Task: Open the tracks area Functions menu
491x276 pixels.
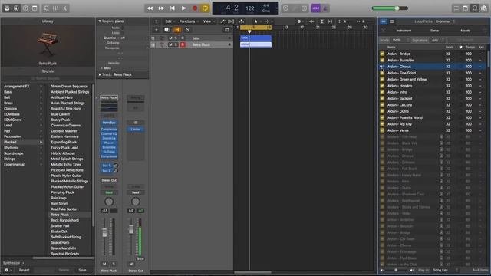Action: click(188, 21)
